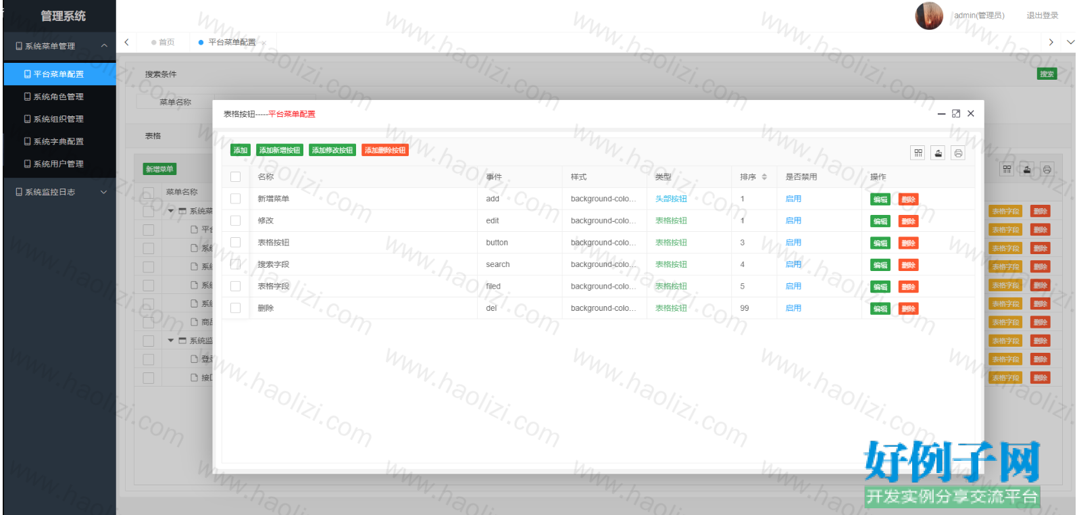Screen dimensions: 1077x515
Task: Click the 样式 column header
Action: (x=578, y=177)
